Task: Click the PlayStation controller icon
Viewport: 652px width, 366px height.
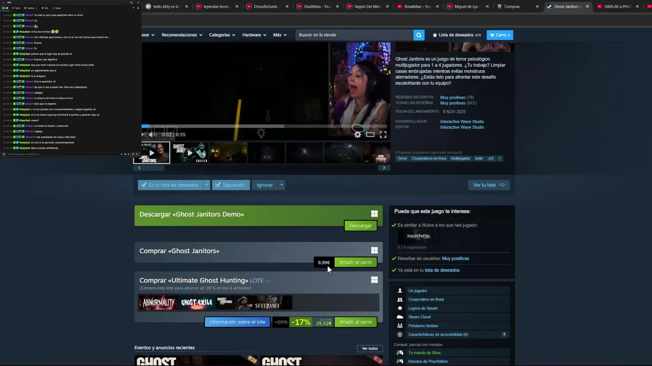Action: (x=400, y=361)
